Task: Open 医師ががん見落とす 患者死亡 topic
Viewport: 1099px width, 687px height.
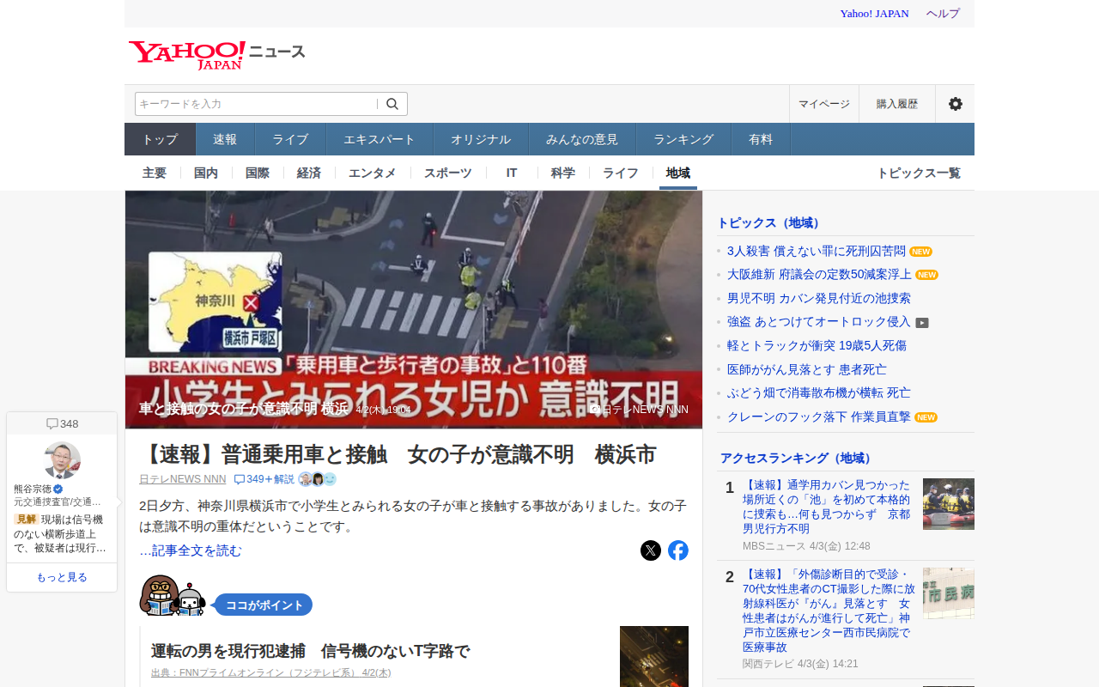Action: pyautogui.click(x=807, y=369)
